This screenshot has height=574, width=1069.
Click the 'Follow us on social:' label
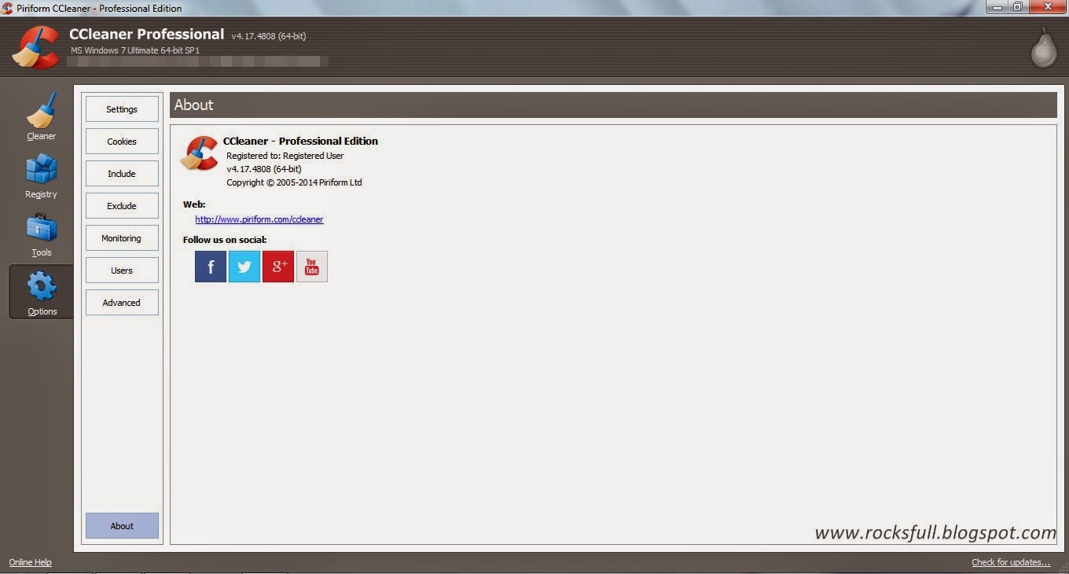(225, 240)
